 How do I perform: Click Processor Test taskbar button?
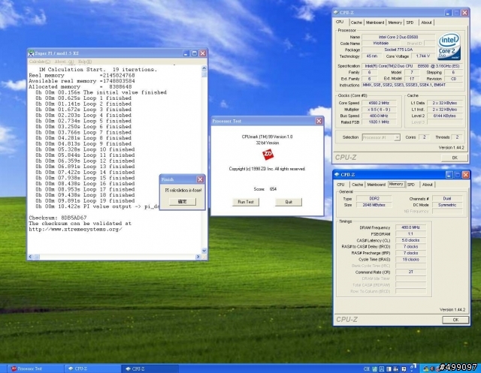click(x=35, y=368)
